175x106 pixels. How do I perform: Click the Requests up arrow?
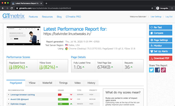click(x=132, y=67)
